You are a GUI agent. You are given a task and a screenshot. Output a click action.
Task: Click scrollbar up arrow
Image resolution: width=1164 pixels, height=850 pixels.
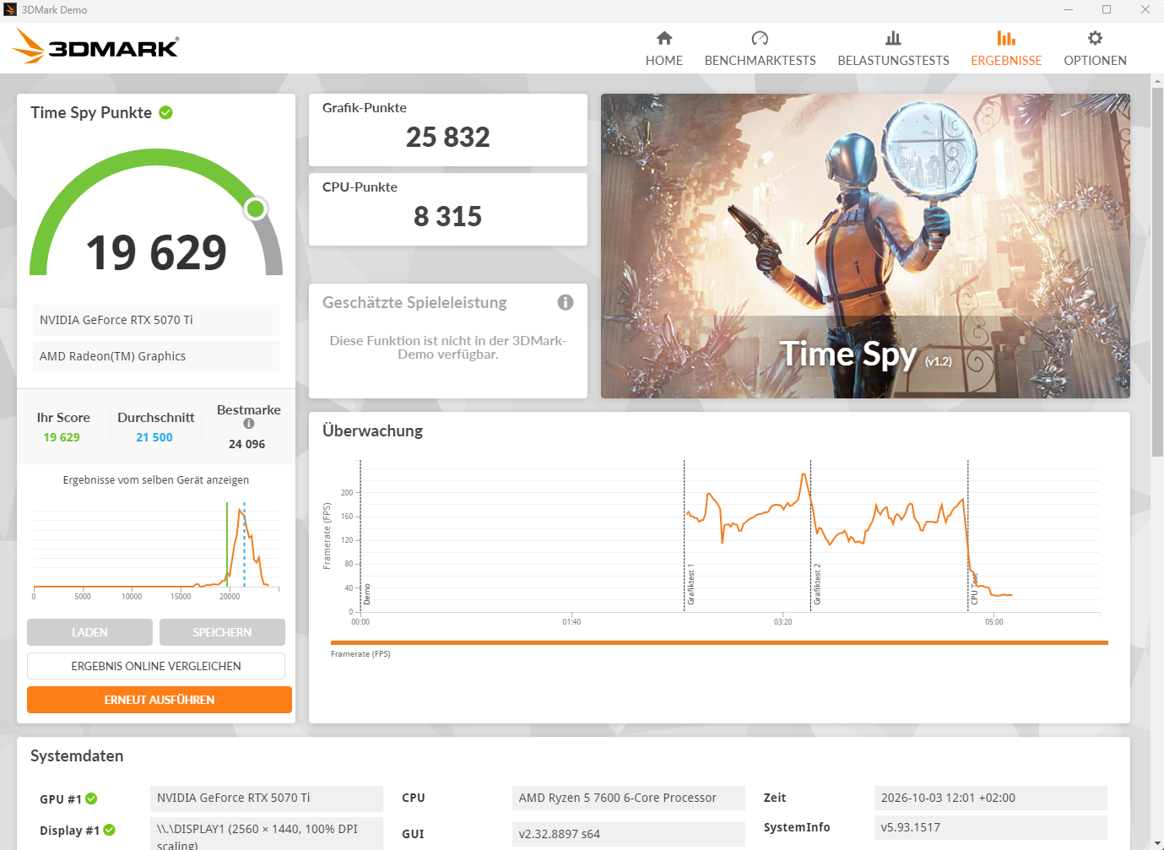(x=1157, y=79)
